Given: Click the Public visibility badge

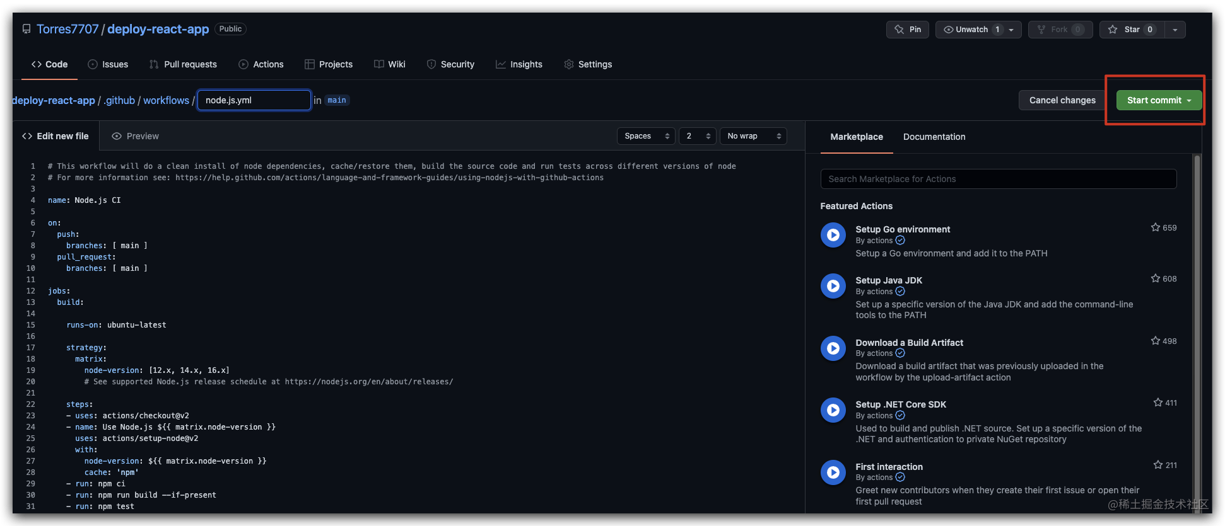Looking at the screenshot, I should tap(230, 29).
